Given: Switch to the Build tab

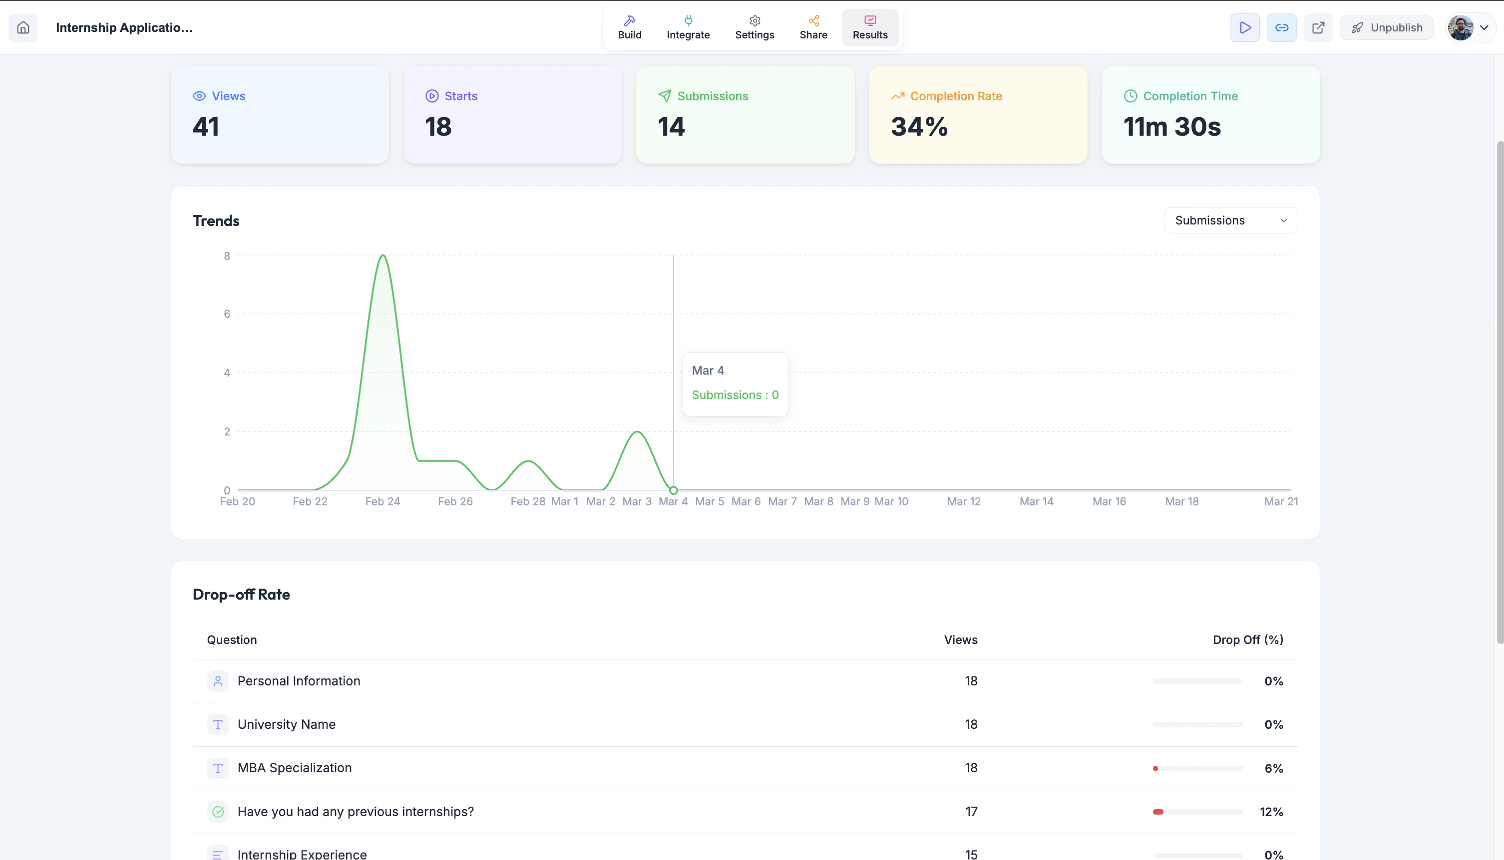Looking at the screenshot, I should click(629, 28).
